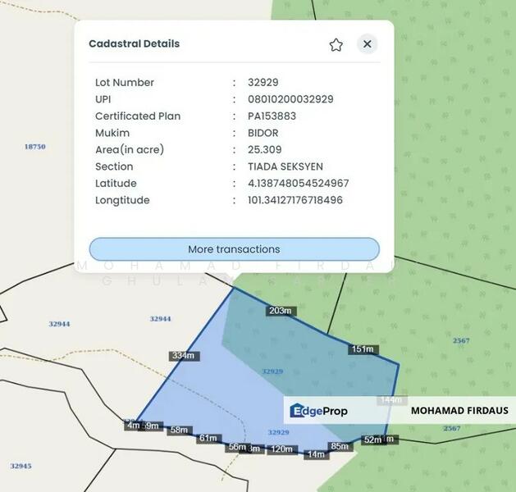
Task: Click the EdgeProp logo
Action: (x=319, y=411)
